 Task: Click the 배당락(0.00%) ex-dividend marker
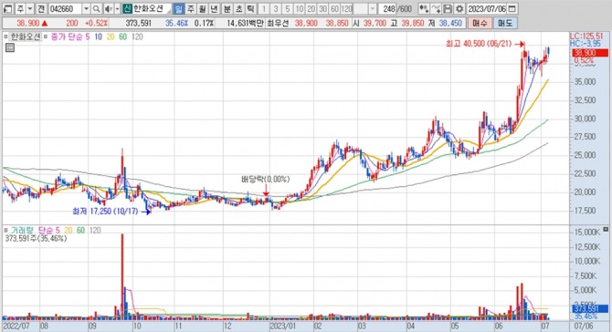[266, 180]
